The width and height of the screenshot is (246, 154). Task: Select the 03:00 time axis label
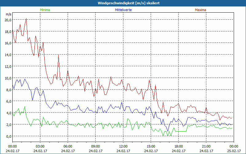tap(40, 146)
